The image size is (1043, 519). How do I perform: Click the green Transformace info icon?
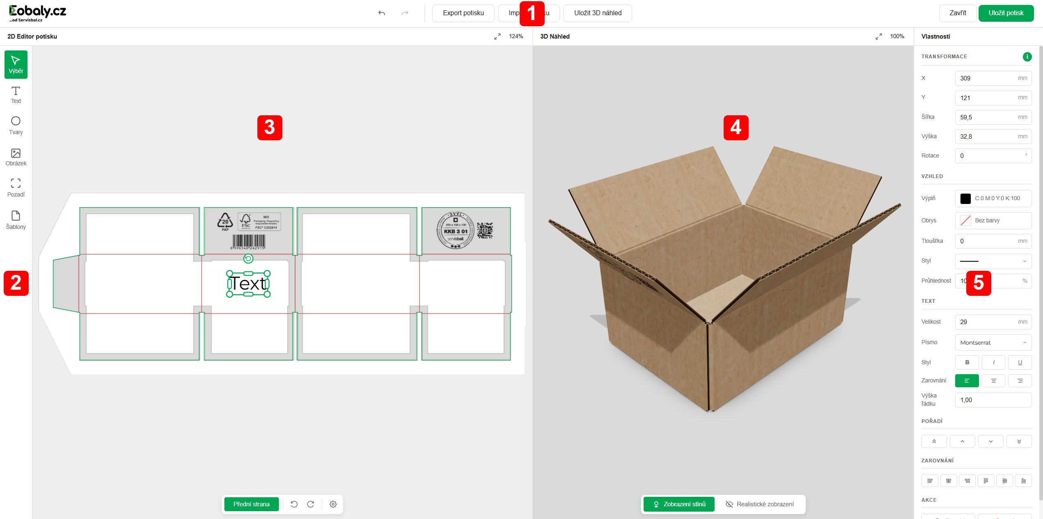click(x=1027, y=57)
